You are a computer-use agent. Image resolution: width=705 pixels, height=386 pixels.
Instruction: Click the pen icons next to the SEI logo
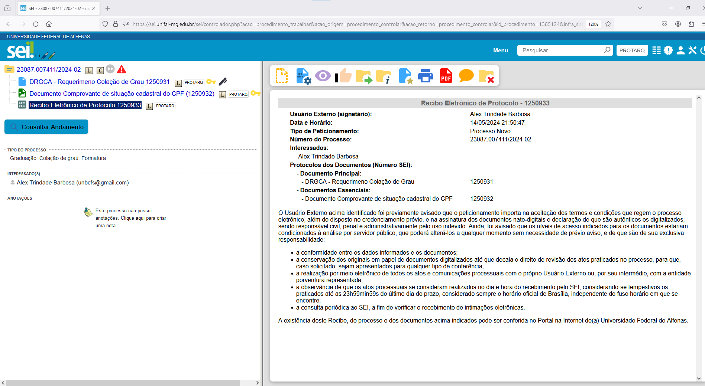[48, 56]
